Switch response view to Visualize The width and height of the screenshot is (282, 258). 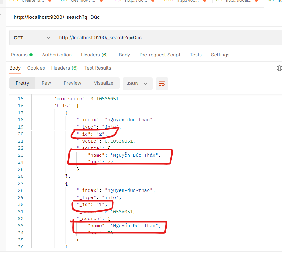coord(103,83)
